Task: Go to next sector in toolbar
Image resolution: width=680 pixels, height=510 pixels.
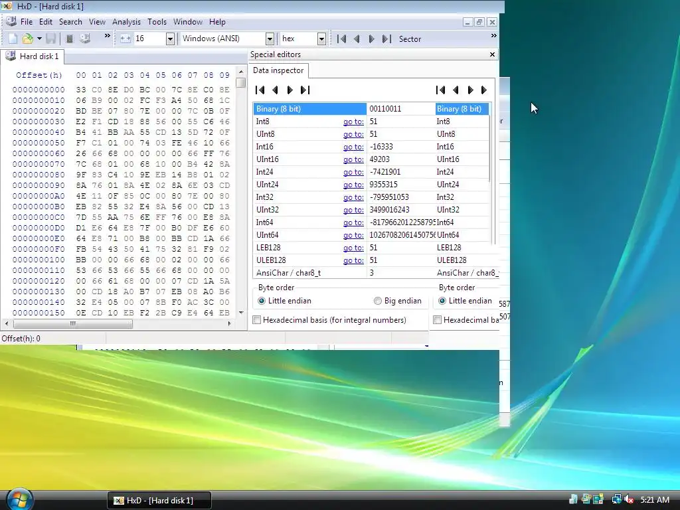Action: (372, 39)
